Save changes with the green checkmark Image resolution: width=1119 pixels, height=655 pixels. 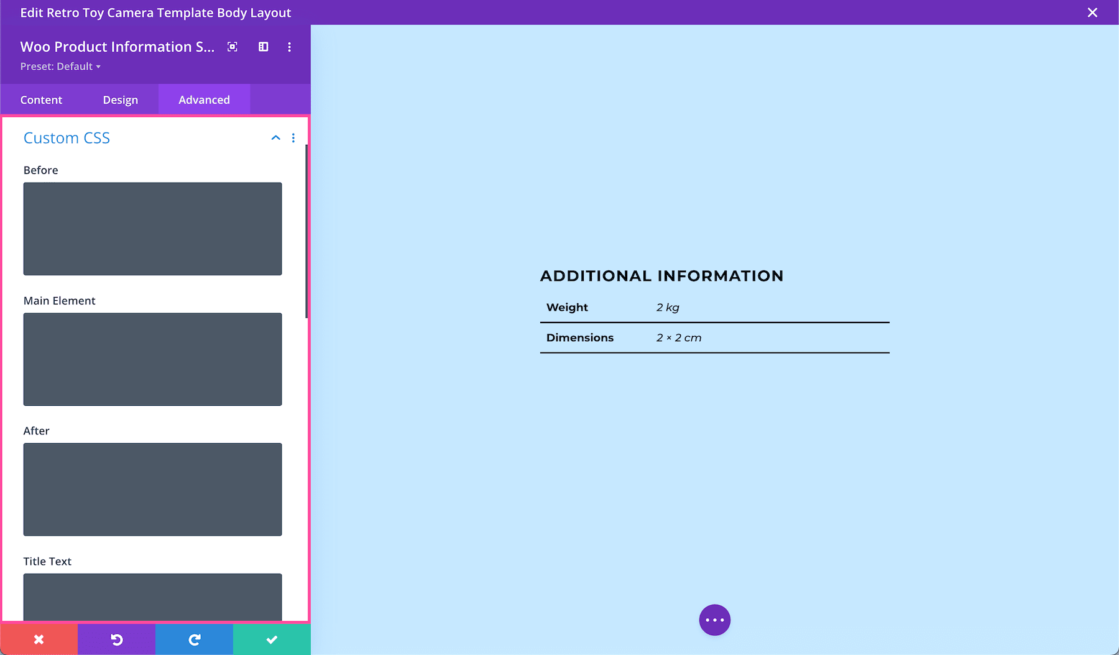pyautogui.click(x=272, y=639)
